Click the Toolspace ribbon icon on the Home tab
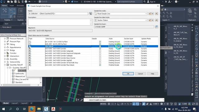The image size is (199, 112). [5, 13]
